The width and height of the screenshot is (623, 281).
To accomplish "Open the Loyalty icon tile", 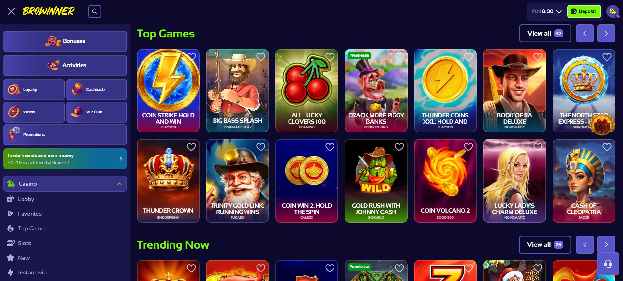I will [34, 90].
